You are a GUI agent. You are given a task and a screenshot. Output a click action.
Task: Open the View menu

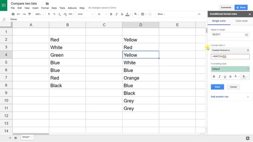[x=27, y=8]
